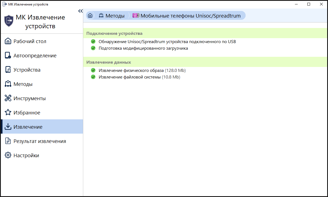The width and height of the screenshot is (328, 197).
Task: Click the home icon in breadcrumb
Action: pos(90,16)
